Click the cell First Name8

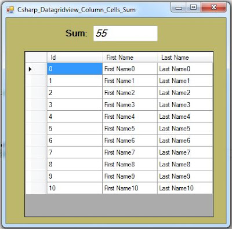click(130, 164)
